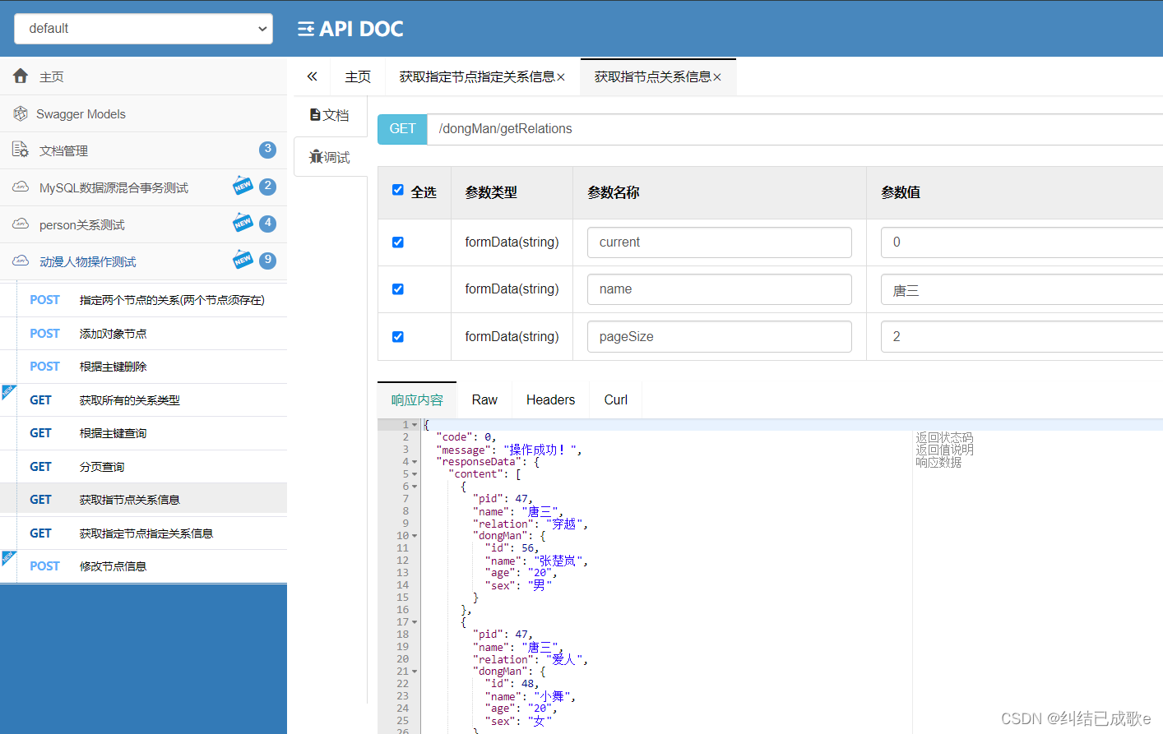Fold content array at line 5 arrow

click(x=415, y=474)
